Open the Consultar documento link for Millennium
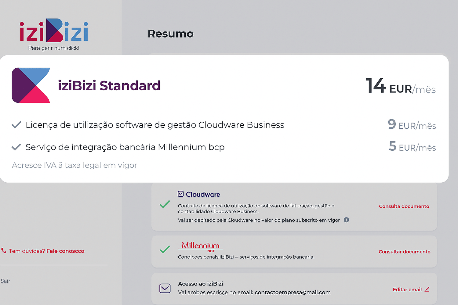458x305 pixels. pos(405,252)
